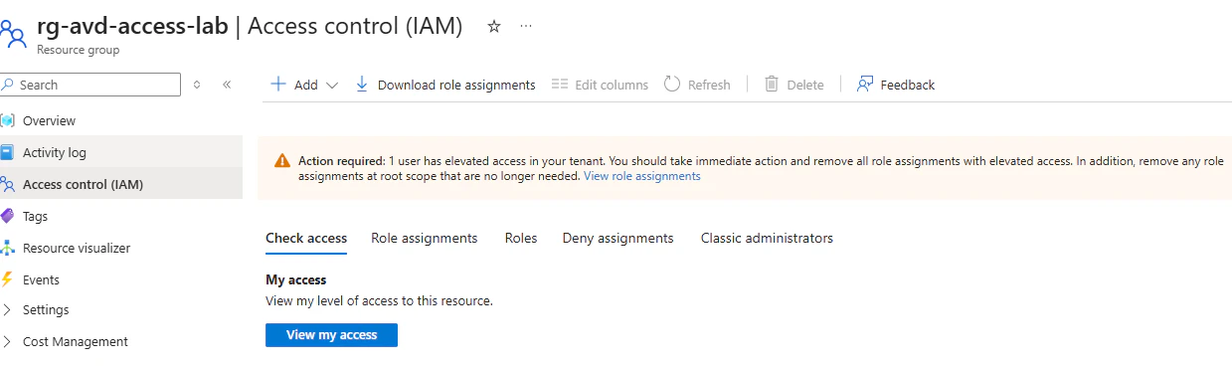Image resolution: width=1232 pixels, height=367 pixels.
Task: Open the more options ellipsis menu
Action: point(526,27)
